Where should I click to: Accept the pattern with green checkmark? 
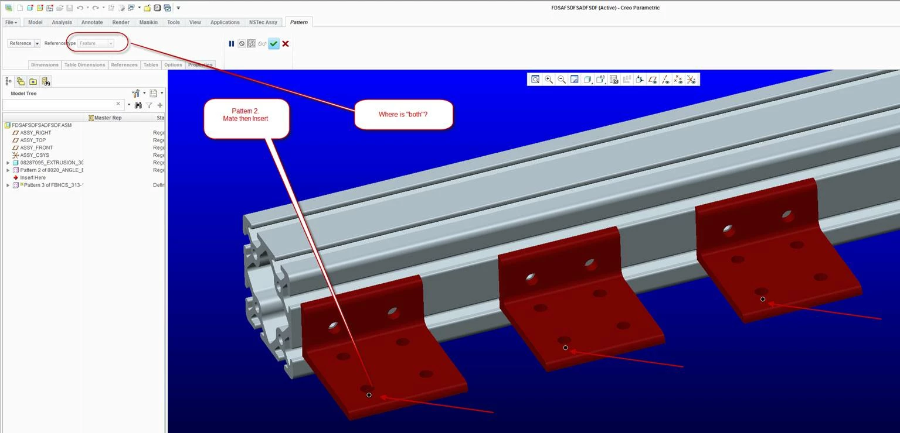click(274, 44)
